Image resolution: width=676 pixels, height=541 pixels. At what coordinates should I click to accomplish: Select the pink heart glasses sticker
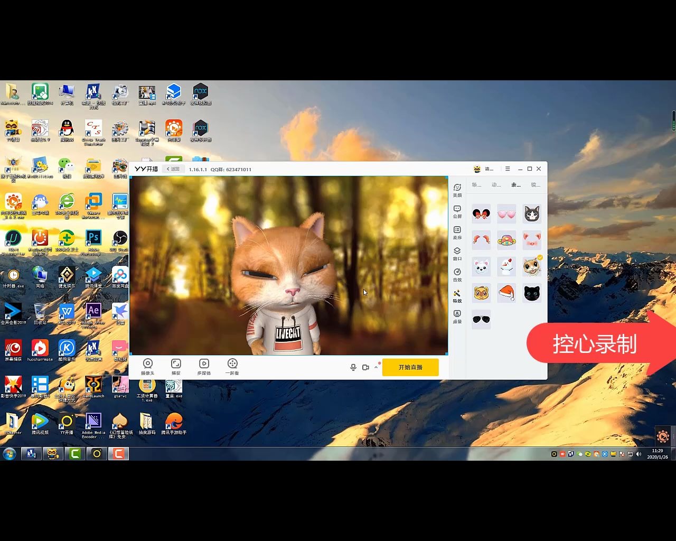506,214
